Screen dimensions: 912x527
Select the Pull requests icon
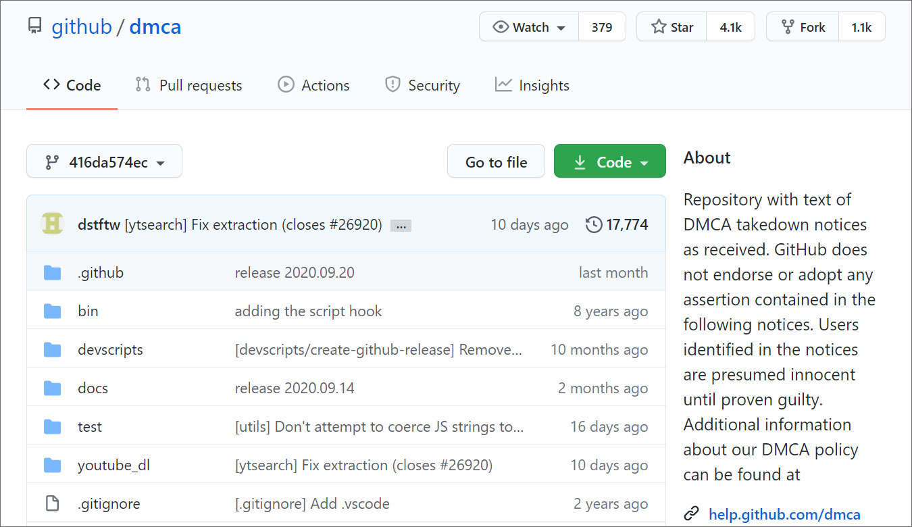click(143, 84)
